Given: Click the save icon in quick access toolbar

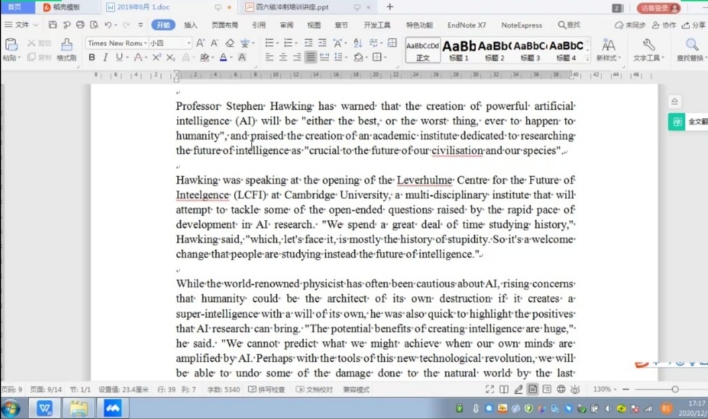Looking at the screenshot, I should pyautogui.click(x=52, y=25).
